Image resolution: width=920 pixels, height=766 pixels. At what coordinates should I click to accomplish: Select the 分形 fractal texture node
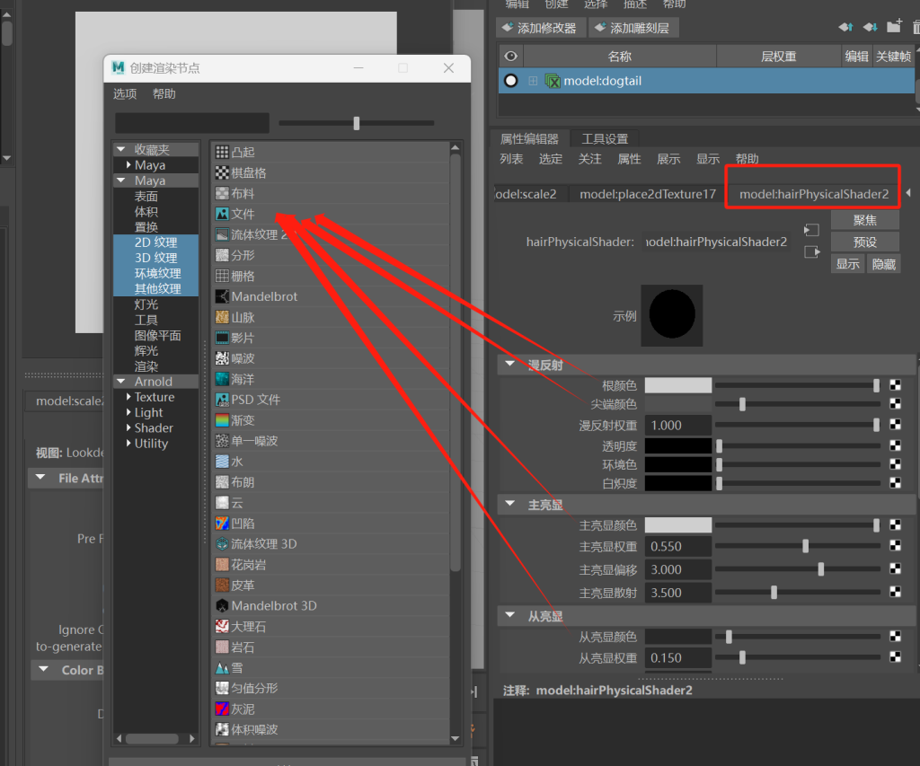point(331,255)
